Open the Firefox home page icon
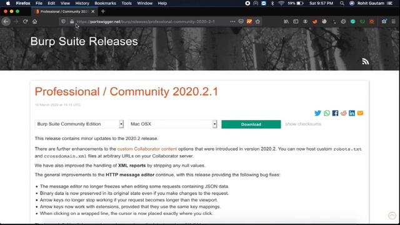 tap(35, 22)
